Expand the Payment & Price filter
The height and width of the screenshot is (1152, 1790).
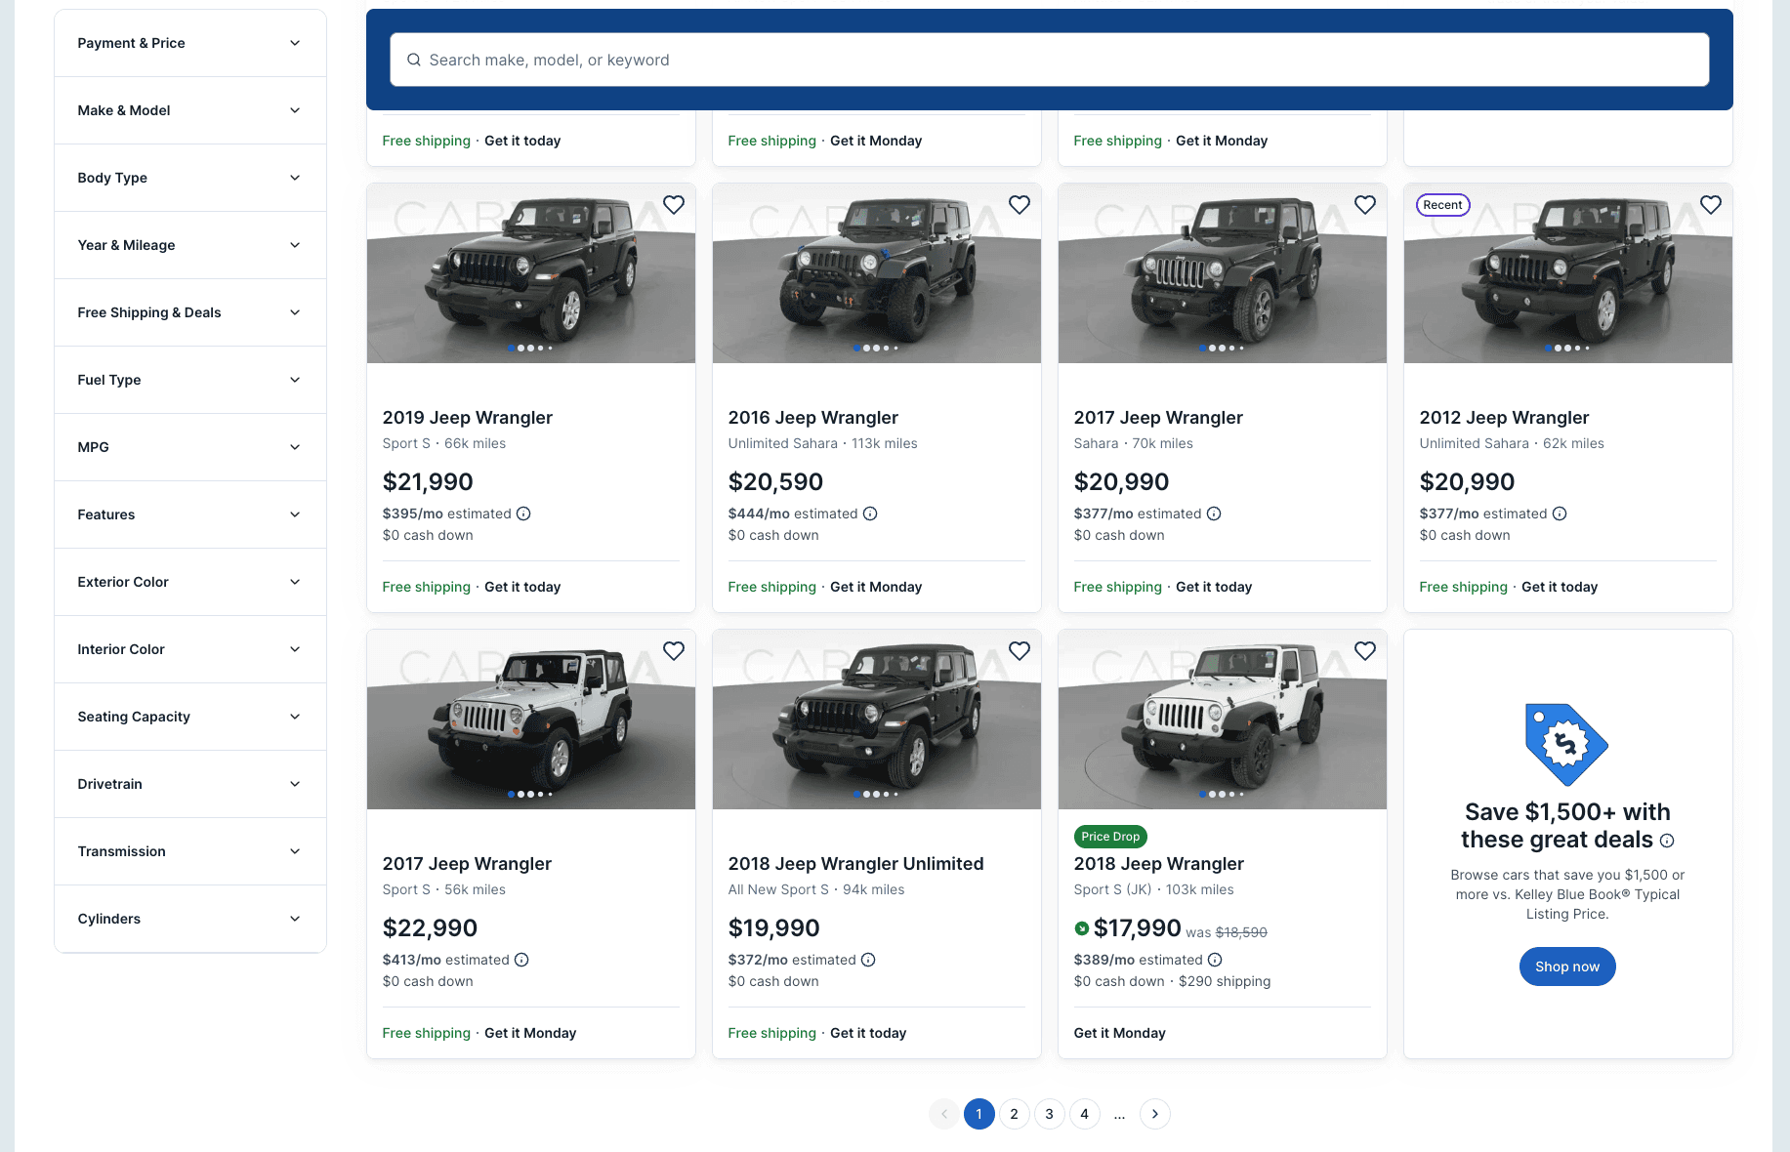[190, 43]
